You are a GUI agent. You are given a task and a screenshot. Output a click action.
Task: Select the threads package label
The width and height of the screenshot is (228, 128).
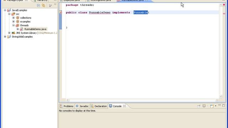tap(24, 25)
